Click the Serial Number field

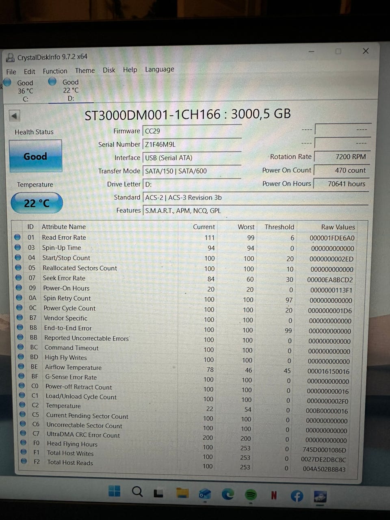pyautogui.click(x=192, y=145)
